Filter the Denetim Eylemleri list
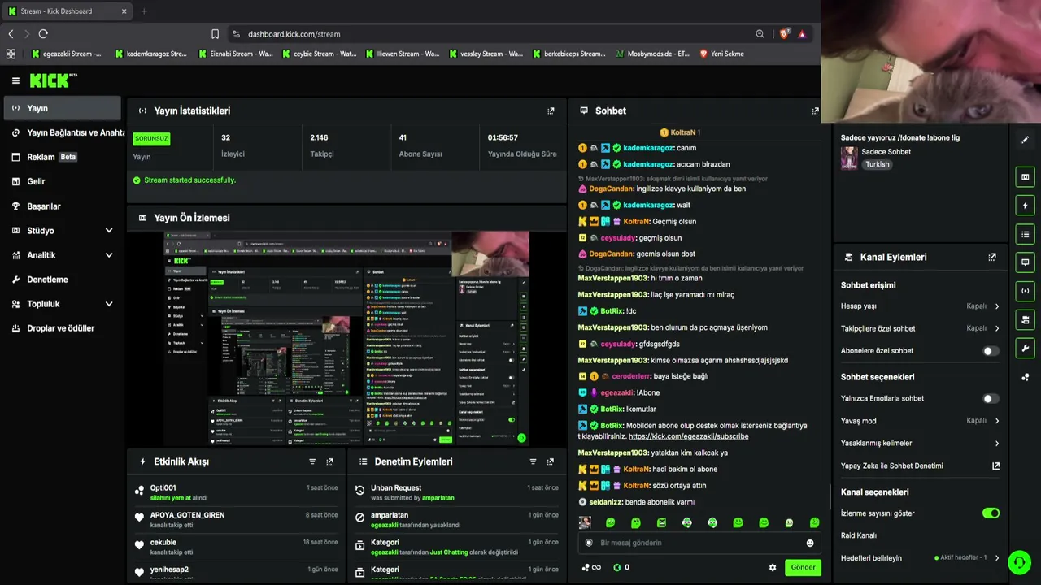Image resolution: width=1041 pixels, height=585 pixels. click(533, 461)
